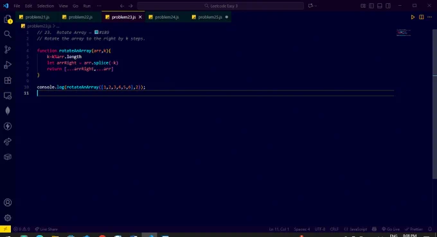Click the Copilot status icon in status bar
The width and height of the screenshot is (437, 237).
point(374,229)
